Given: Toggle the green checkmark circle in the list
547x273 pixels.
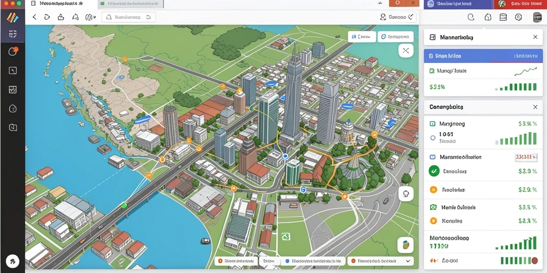Looking at the screenshot, I should click(x=434, y=171).
